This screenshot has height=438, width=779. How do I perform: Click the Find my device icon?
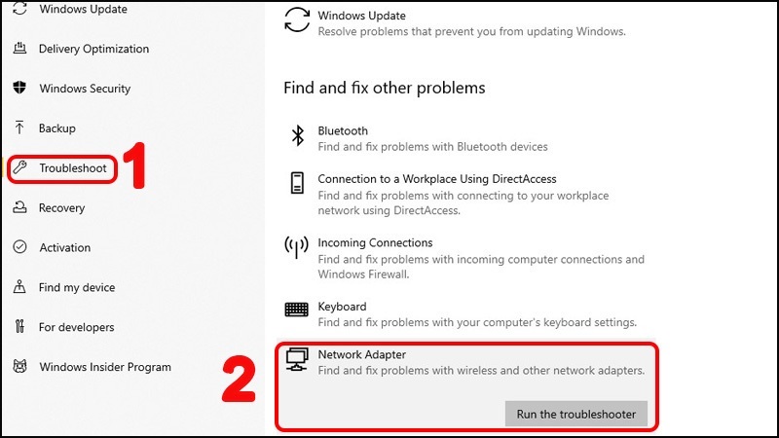coord(19,288)
